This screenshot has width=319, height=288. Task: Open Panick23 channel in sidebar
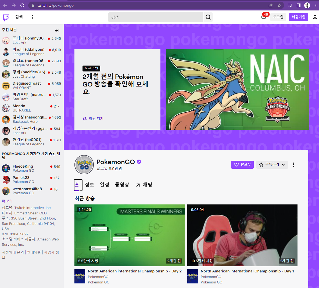(x=31, y=179)
